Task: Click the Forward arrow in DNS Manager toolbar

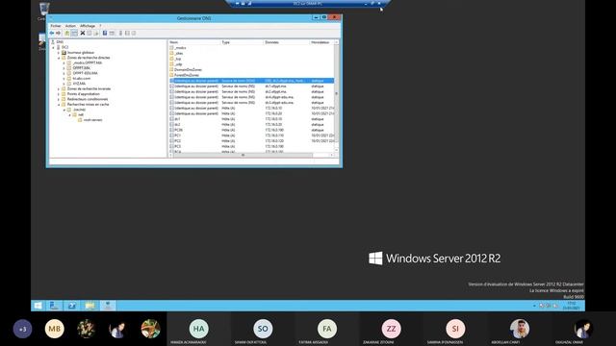Action: click(58, 34)
